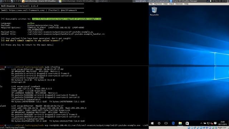Click the 'don't submit samples' warning line
229x129 pixels.
coord(32,40)
